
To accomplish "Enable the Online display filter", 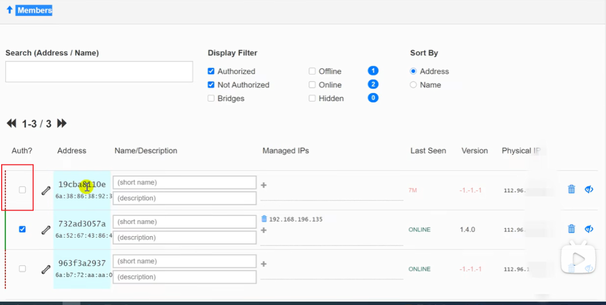I will 312,85.
